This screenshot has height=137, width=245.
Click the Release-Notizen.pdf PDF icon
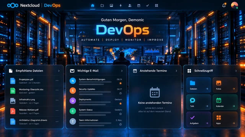point(13,111)
